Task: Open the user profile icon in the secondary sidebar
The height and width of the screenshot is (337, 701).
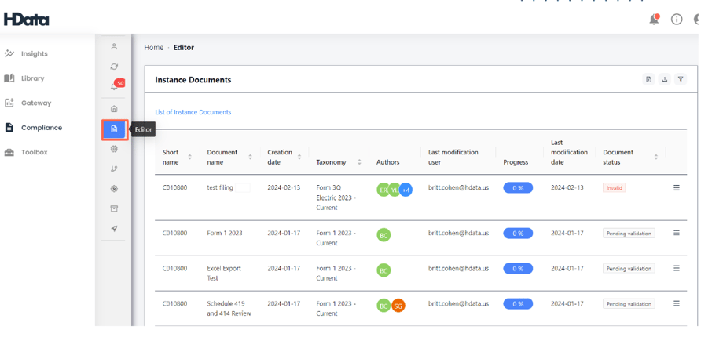Action: pos(114,46)
